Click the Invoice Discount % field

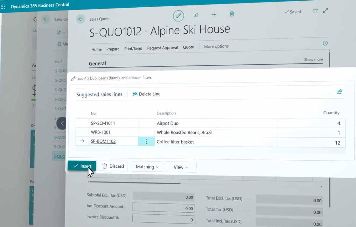point(163,219)
